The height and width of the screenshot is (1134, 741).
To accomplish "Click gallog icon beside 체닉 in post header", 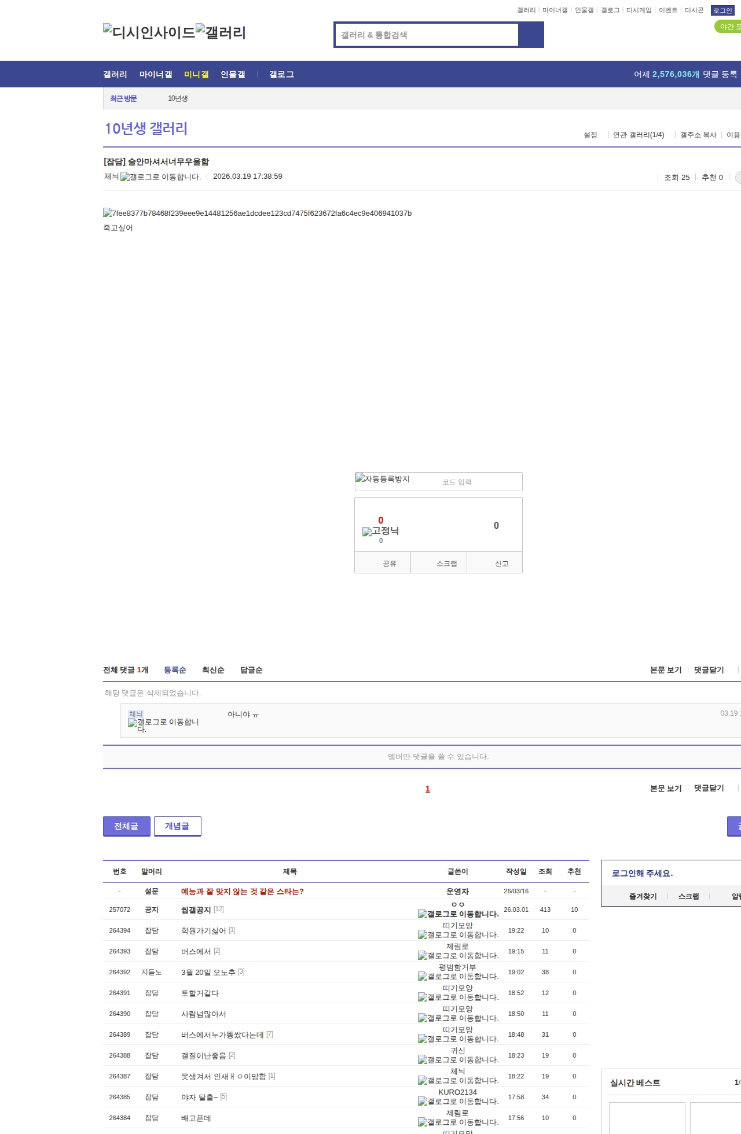I will pos(160,177).
